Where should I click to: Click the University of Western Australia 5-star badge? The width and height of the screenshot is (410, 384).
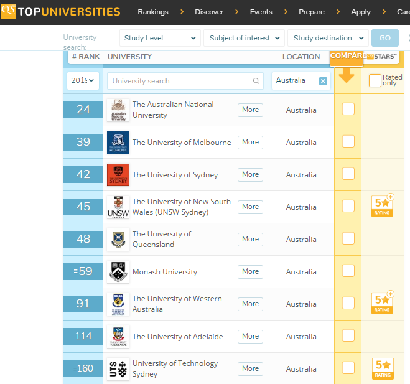click(x=382, y=303)
